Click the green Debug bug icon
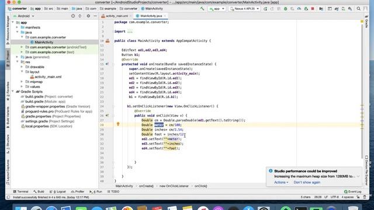The height and width of the screenshot is (210, 374). click(286, 9)
